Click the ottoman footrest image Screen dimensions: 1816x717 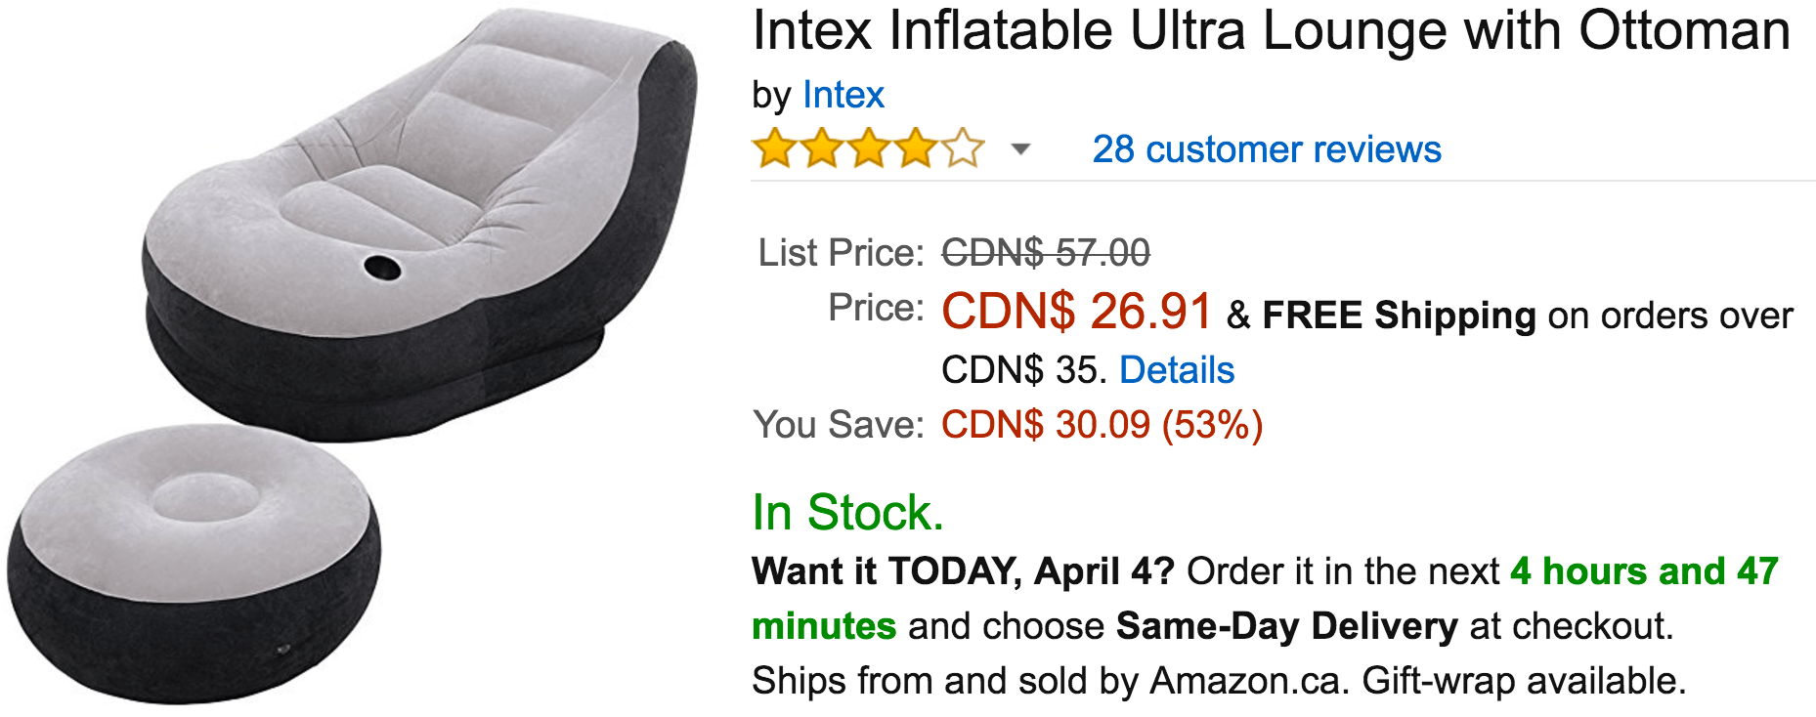click(x=195, y=562)
